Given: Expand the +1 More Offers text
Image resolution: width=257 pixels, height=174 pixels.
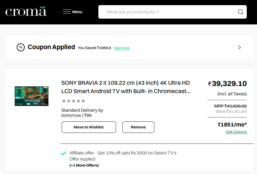Looking at the screenshot, I should coord(84,165).
